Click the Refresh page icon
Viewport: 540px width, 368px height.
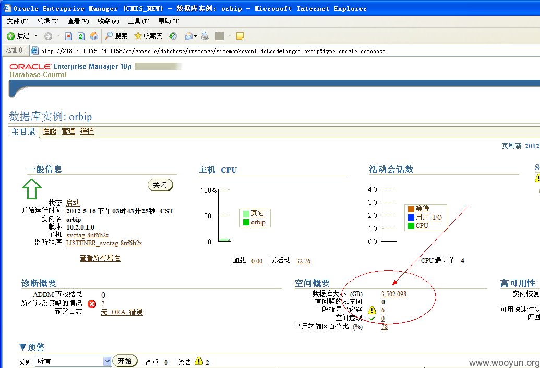click(81, 36)
